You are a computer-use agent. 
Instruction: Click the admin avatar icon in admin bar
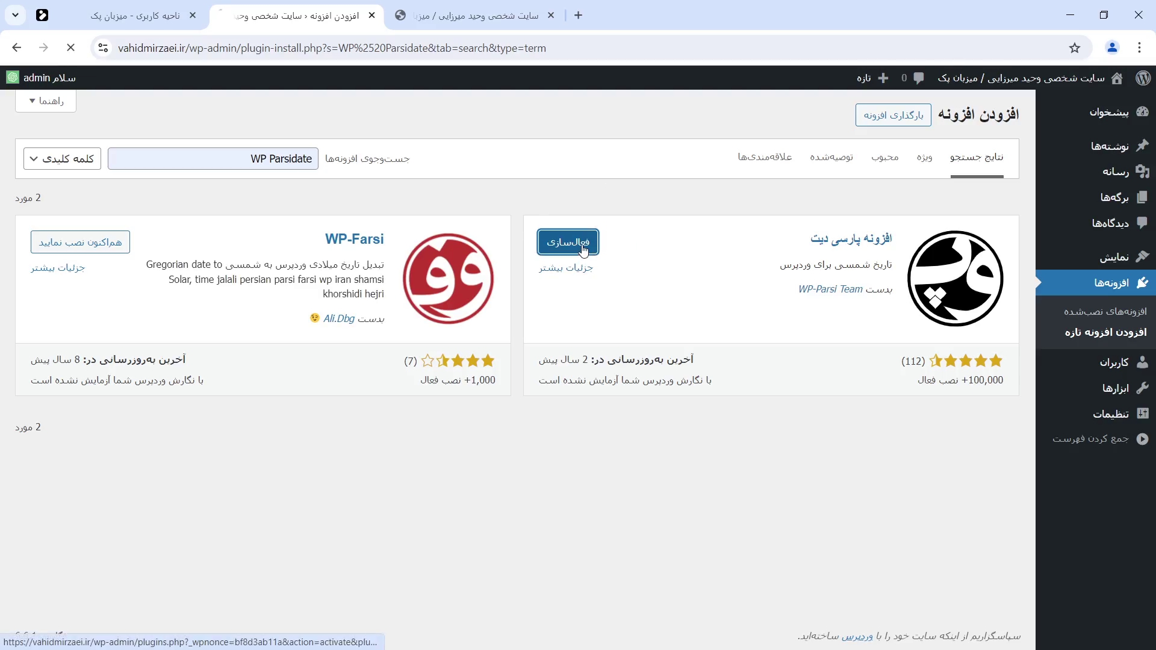point(13,78)
